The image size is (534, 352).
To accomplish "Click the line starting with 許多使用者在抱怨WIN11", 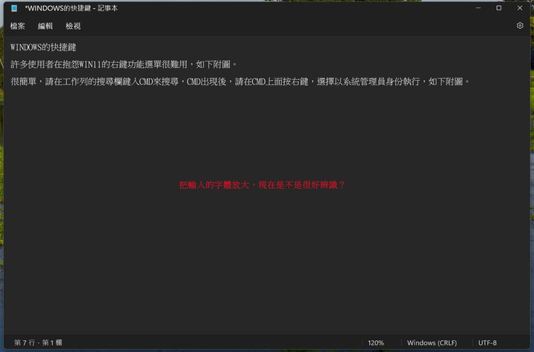I will tap(124, 64).
